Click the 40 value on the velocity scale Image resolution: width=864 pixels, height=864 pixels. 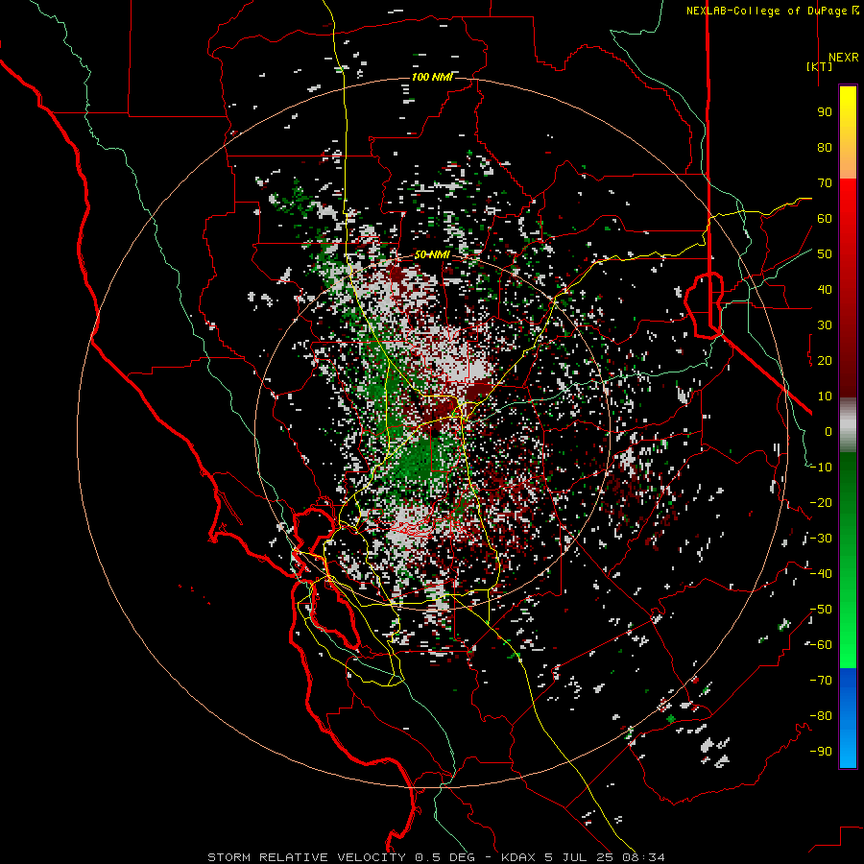point(825,289)
